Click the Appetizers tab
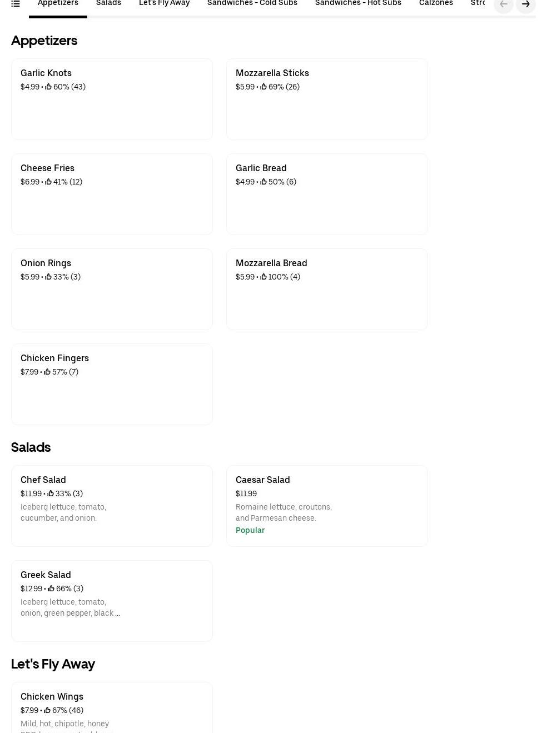 [x=58, y=3]
